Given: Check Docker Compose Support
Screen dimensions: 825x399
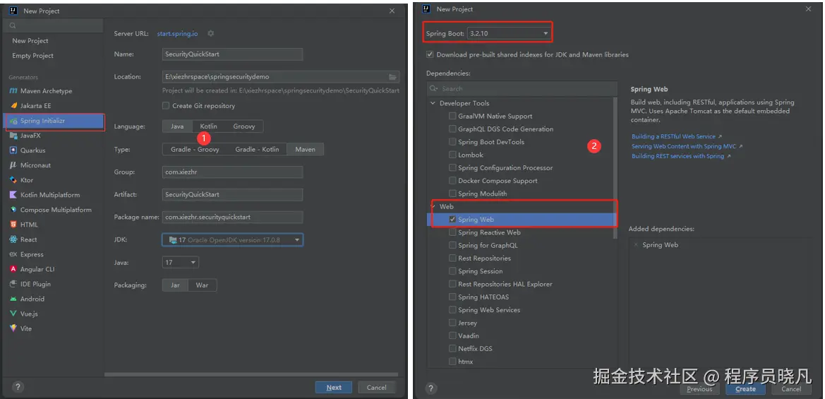Looking at the screenshot, I should [x=452, y=181].
